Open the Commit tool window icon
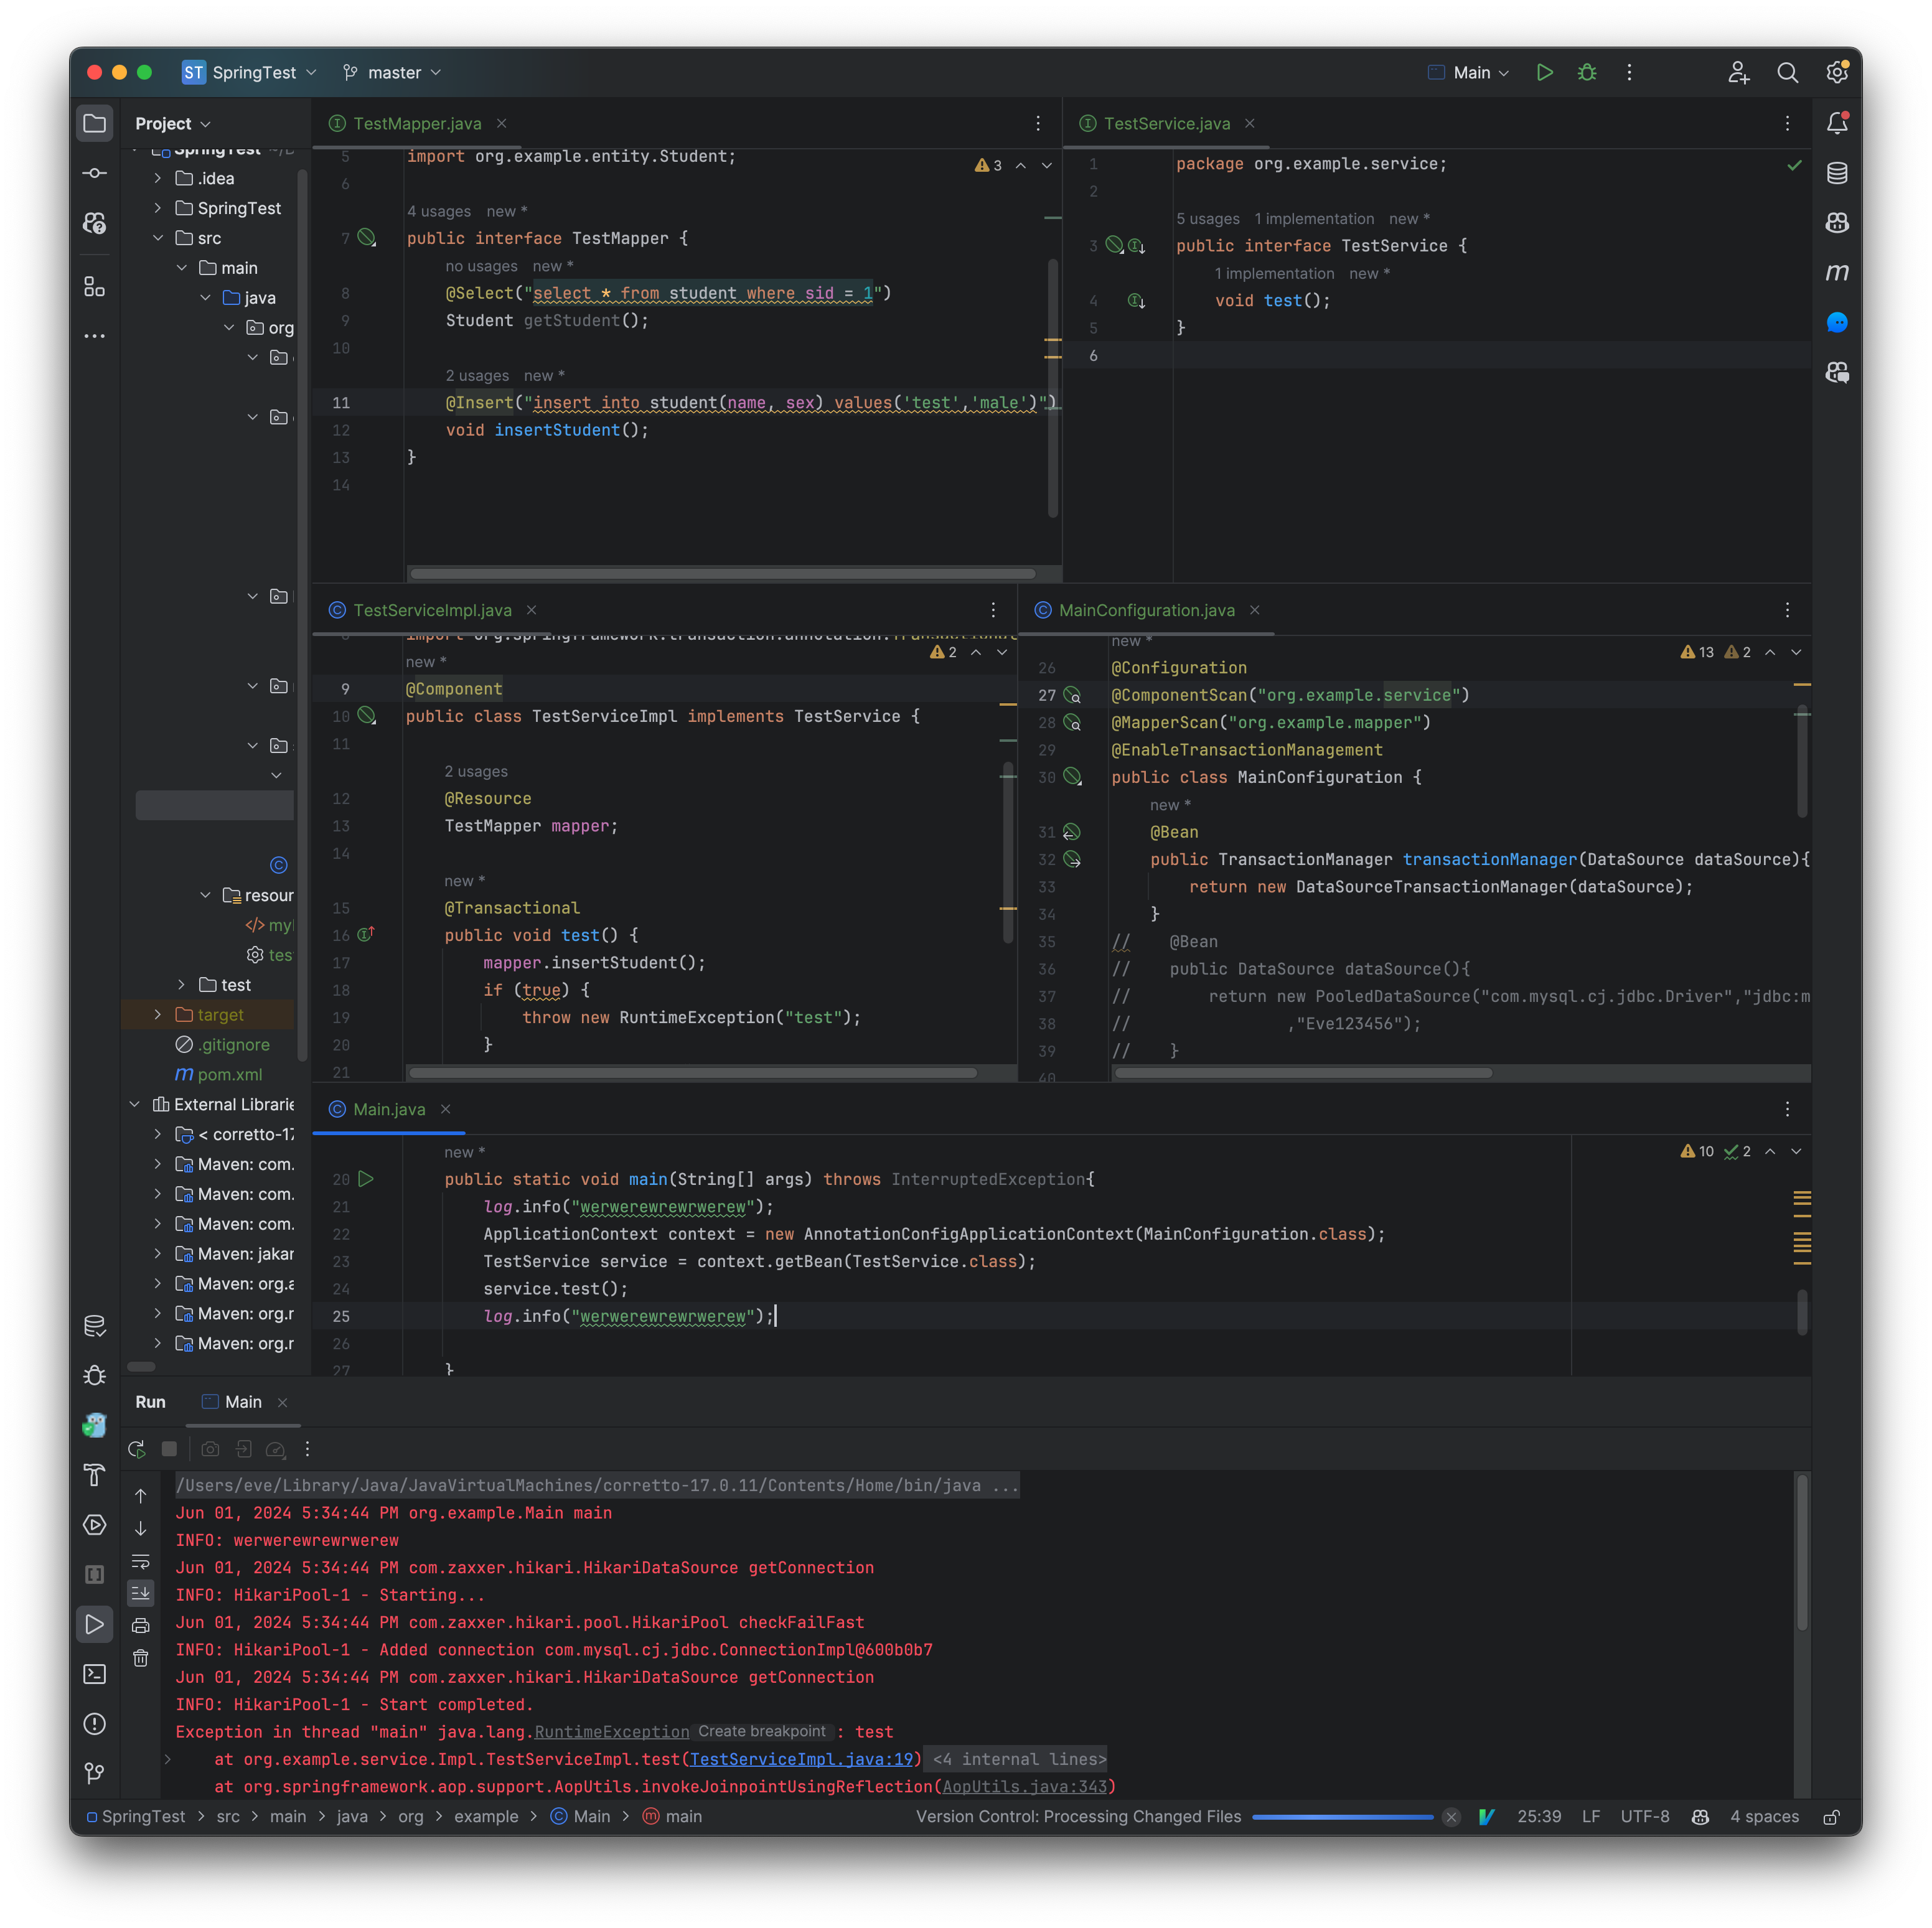 (95, 173)
